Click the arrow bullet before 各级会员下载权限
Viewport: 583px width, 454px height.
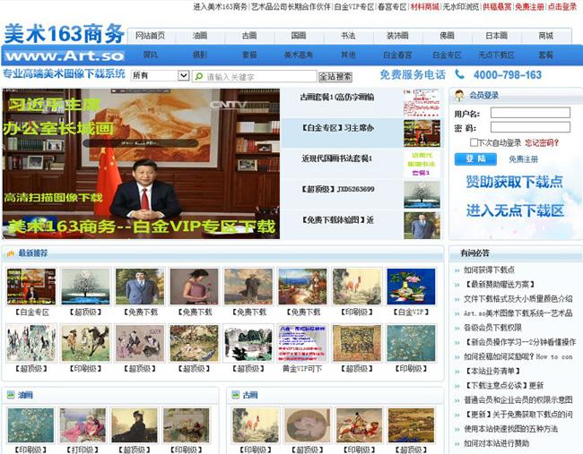(457, 328)
